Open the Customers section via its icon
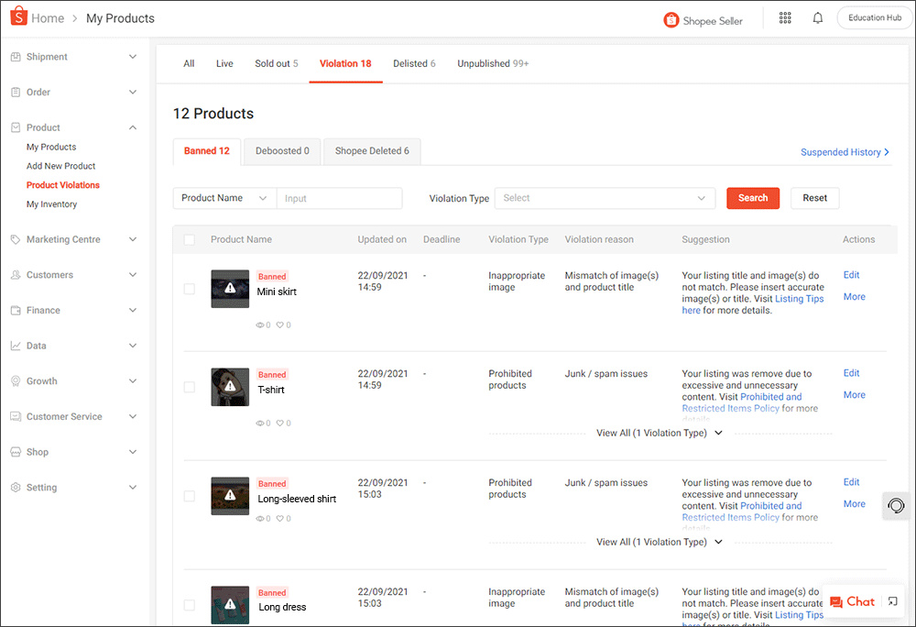Image resolution: width=916 pixels, height=627 pixels. click(x=15, y=274)
